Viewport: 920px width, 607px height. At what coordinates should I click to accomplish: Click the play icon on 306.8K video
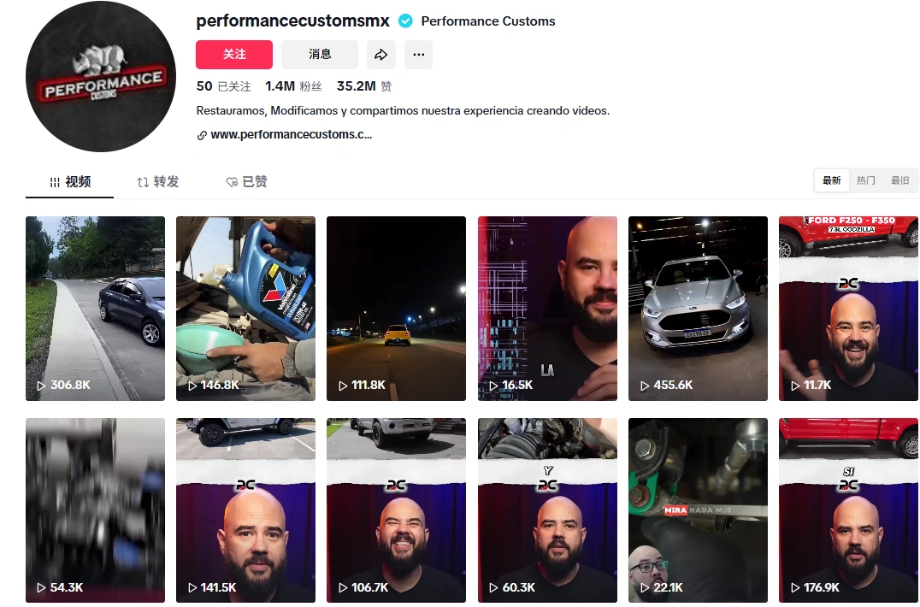click(41, 386)
